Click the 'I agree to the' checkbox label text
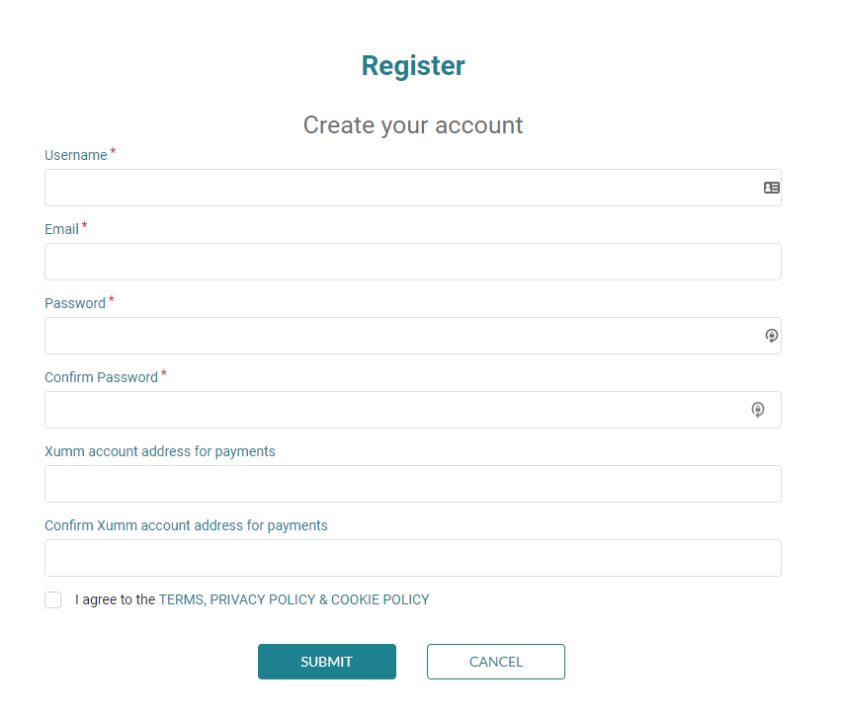 115,599
